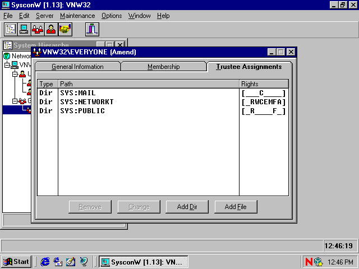Click the Type column header
This screenshot has height=269, width=359.
click(48, 84)
